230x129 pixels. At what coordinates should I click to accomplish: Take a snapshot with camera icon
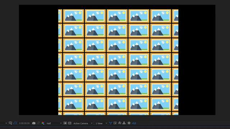(x=34, y=123)
